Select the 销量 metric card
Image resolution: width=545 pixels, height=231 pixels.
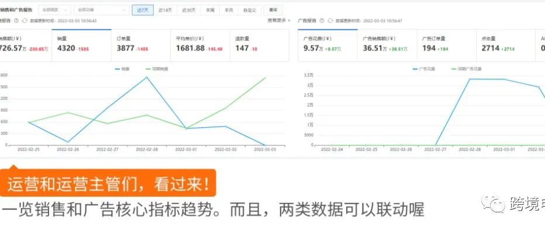[82, 45]
